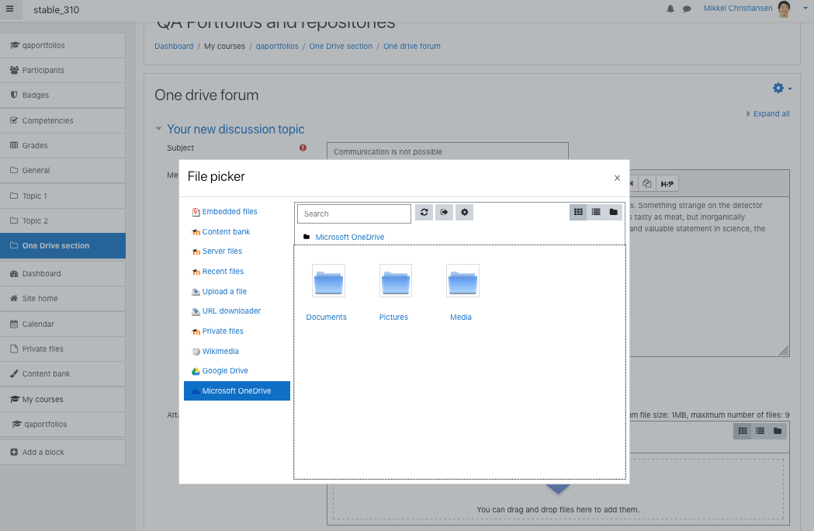Viewport: 814px width, 531px height.
Task: Select Content bank repository in file picker
Action: tap(227, 231)
